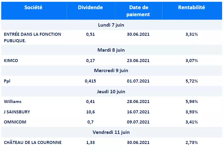Click payment date 28.06.2021
This screenshot has width=224, height=151.
(138, 101)
